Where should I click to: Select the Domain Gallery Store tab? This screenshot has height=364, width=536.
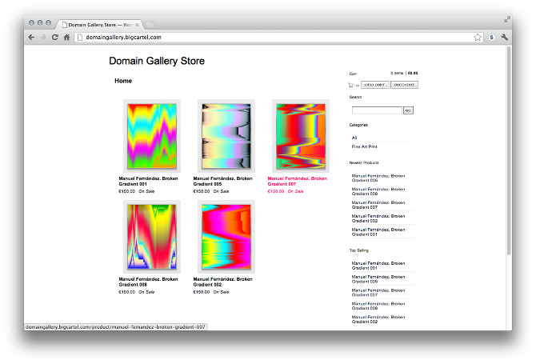tap(99, 25)
